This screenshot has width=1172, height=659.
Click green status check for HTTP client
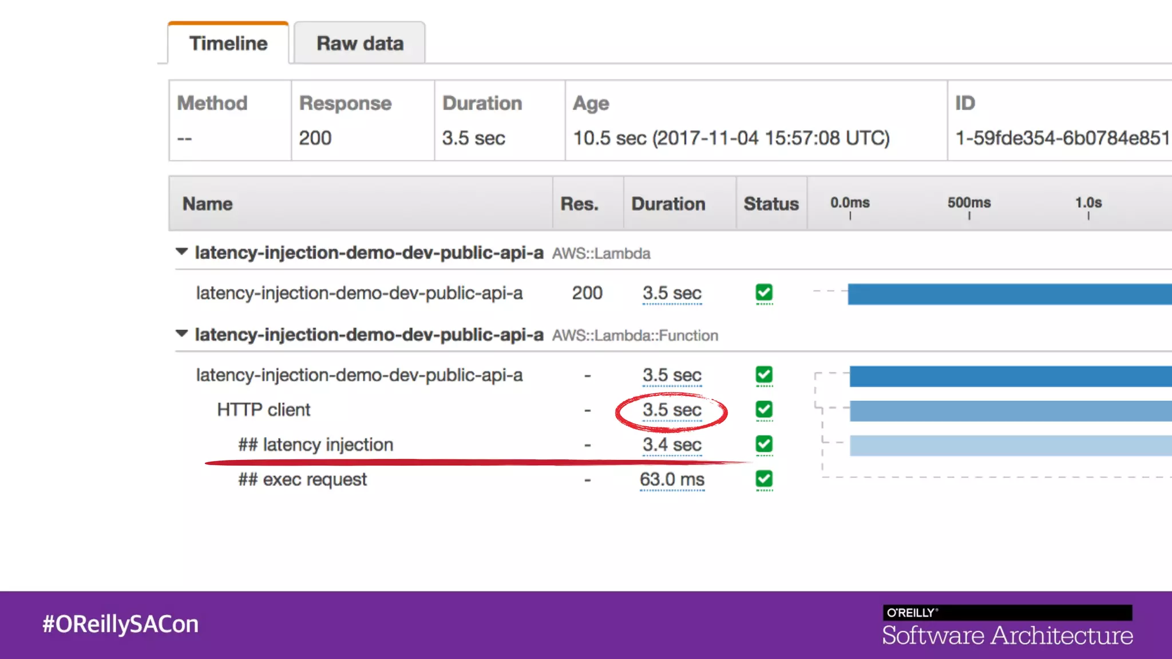(764, 410)
